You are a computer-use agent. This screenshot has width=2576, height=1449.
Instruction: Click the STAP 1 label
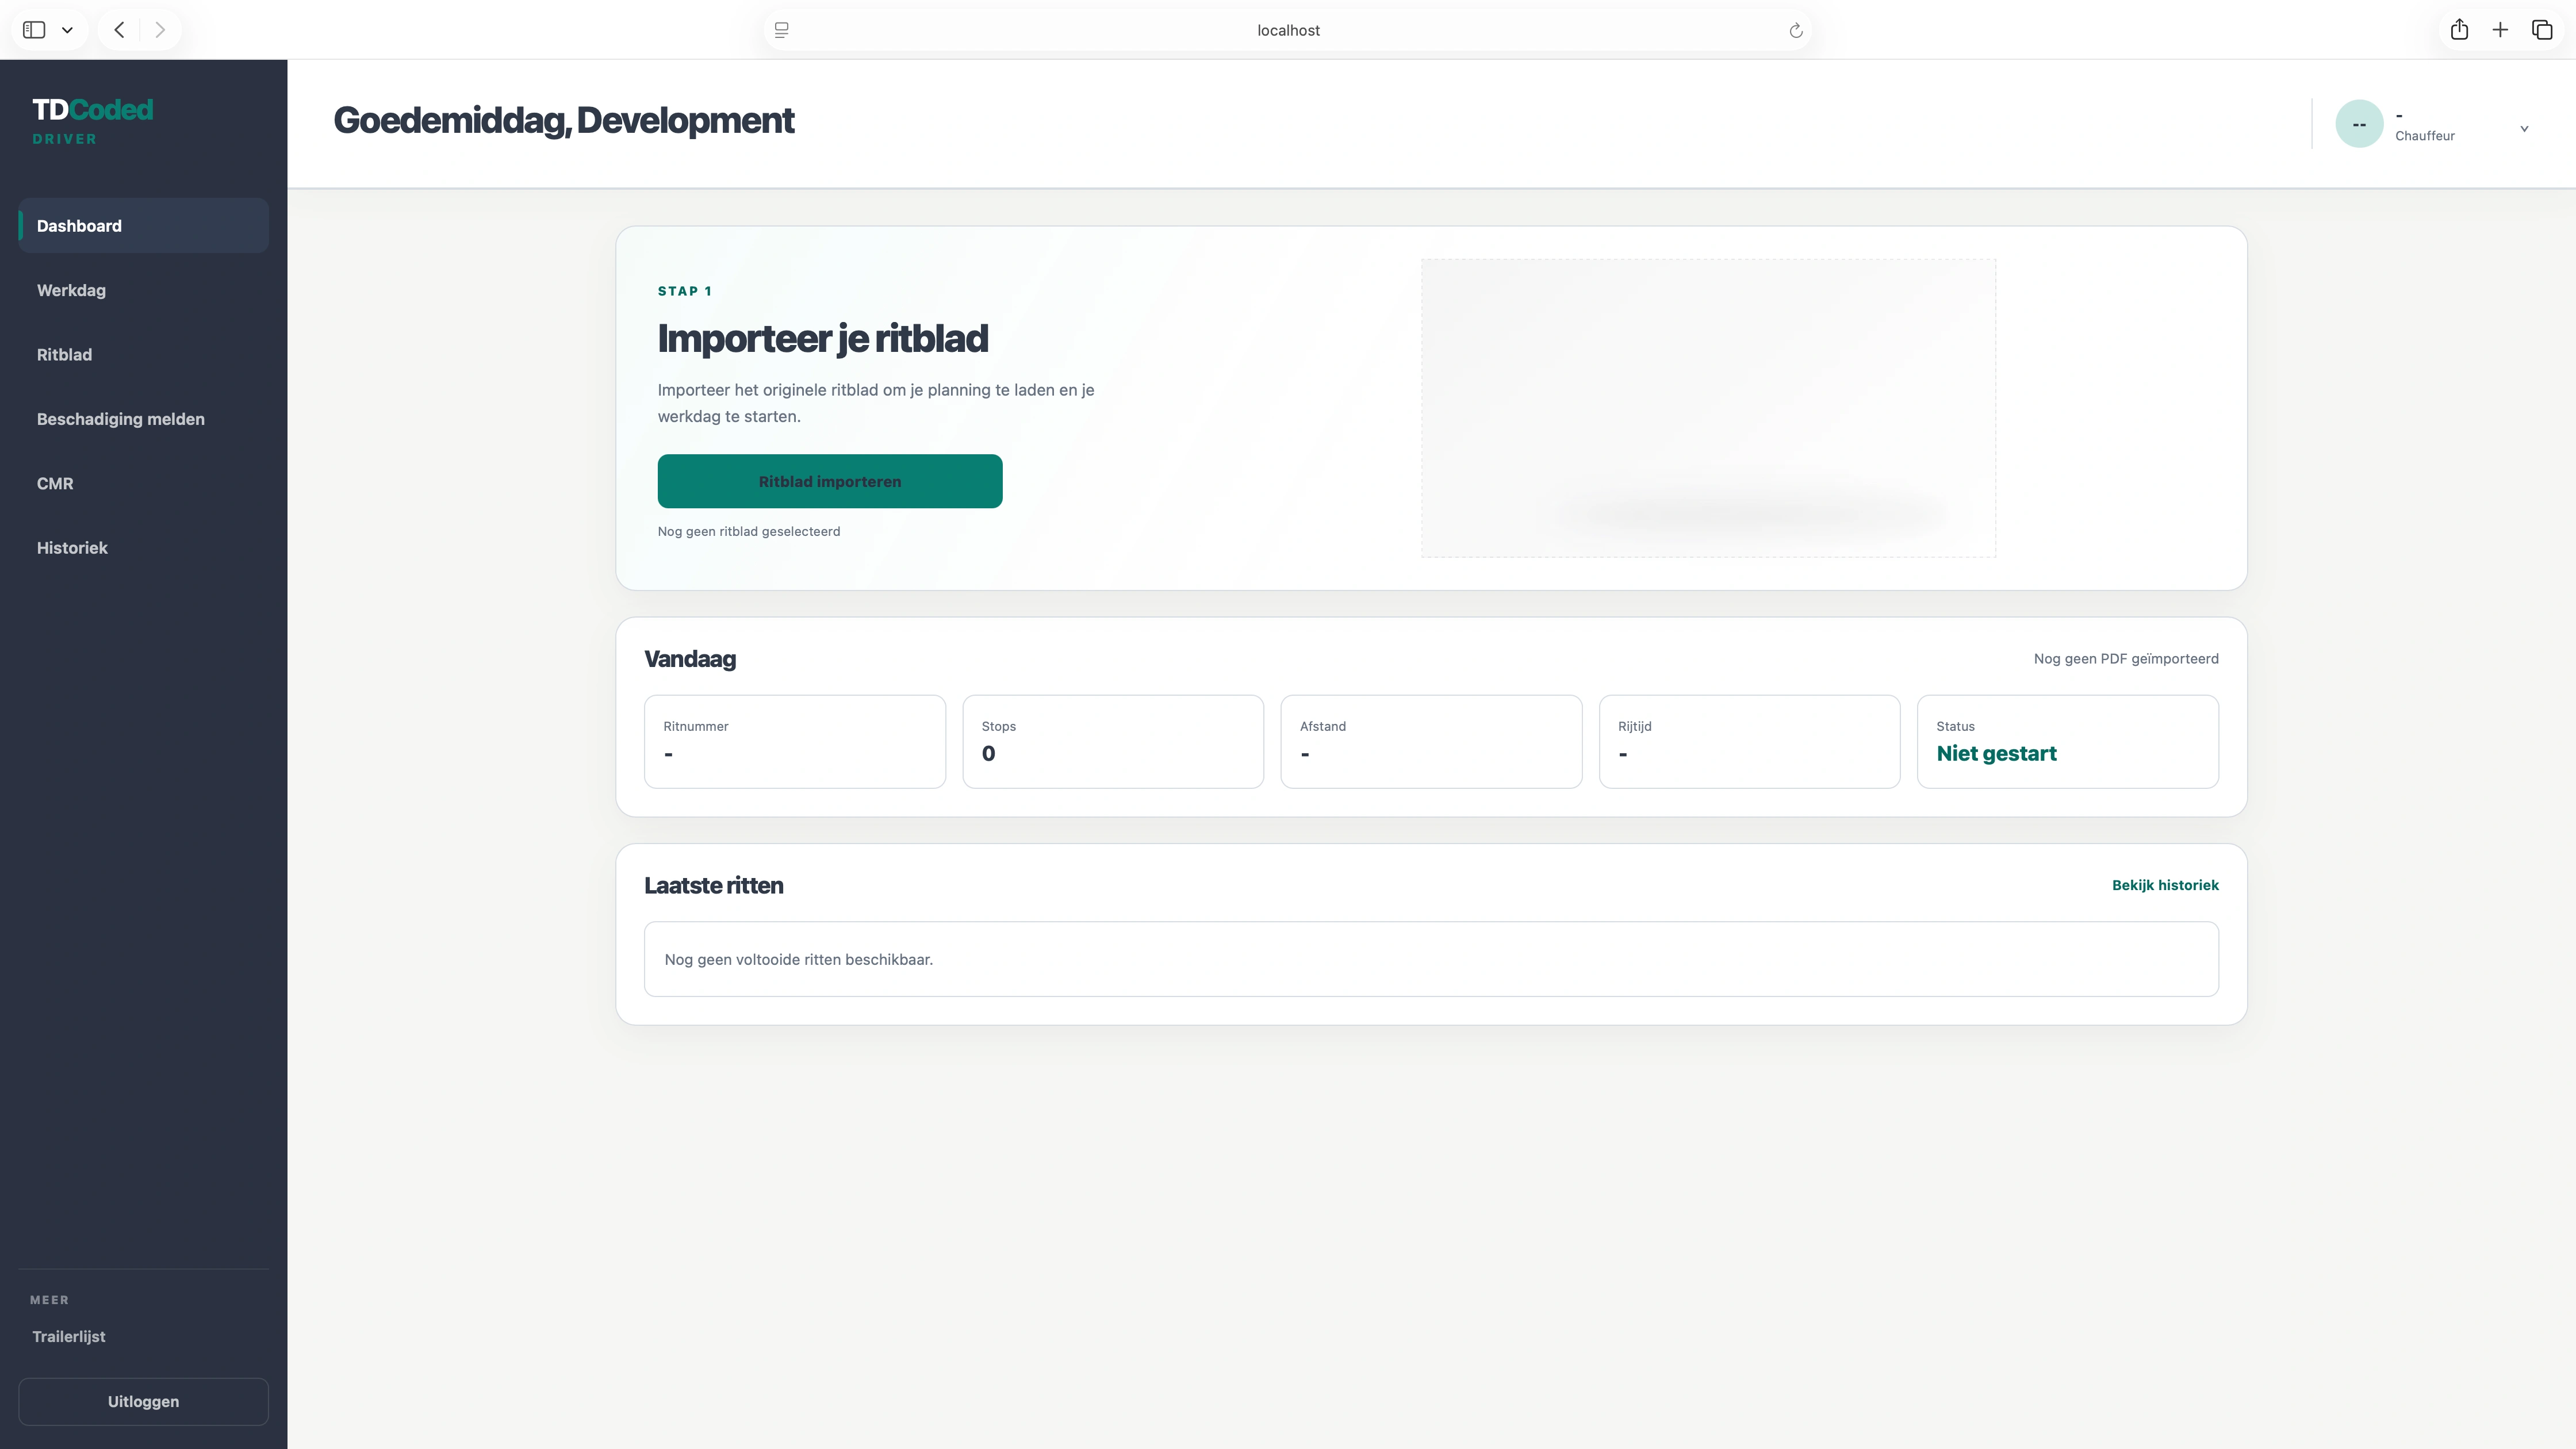tap(685, 291)
